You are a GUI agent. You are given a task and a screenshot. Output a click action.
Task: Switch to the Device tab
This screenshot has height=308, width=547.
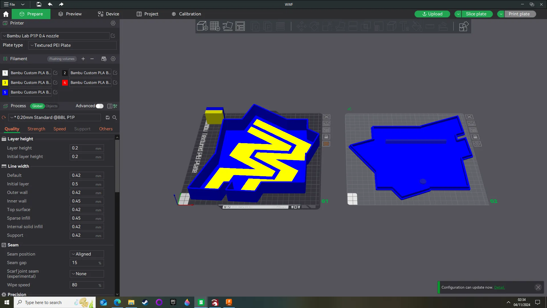point(109,14)
